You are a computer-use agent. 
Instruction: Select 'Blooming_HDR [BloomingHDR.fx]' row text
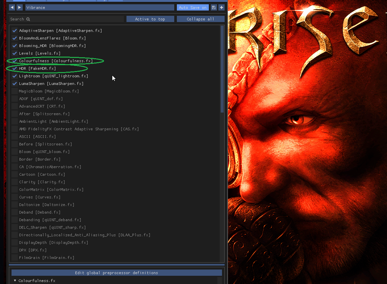pos(53,46)
